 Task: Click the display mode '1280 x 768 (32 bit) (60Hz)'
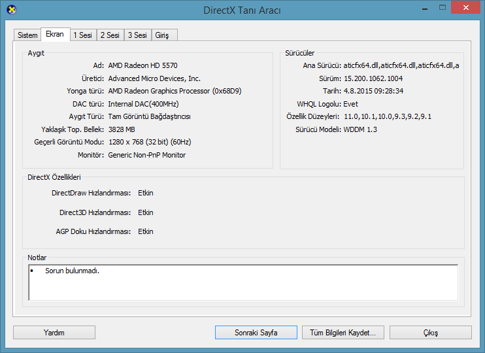[150, 142]
